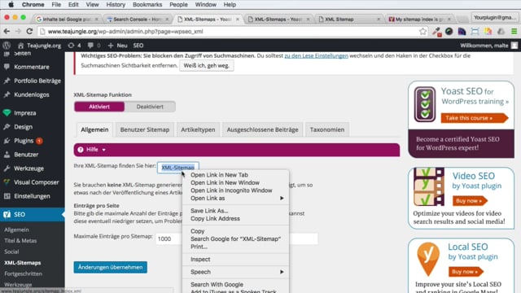Switch to the Artikeltypen tab
Image resolution: width=521 pixels, height=293 pixels.
198,129
